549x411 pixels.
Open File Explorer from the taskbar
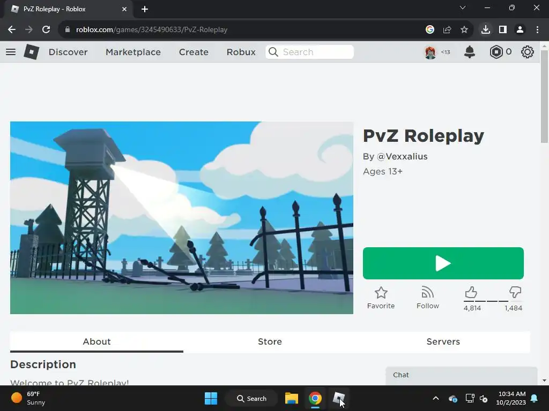click(291, 398)
